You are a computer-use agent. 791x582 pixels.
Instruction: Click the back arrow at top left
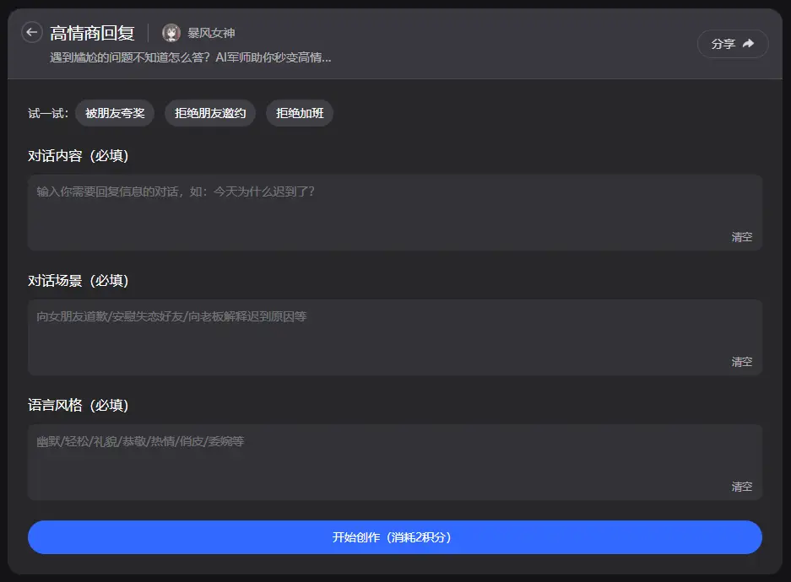tap(31, 32)
